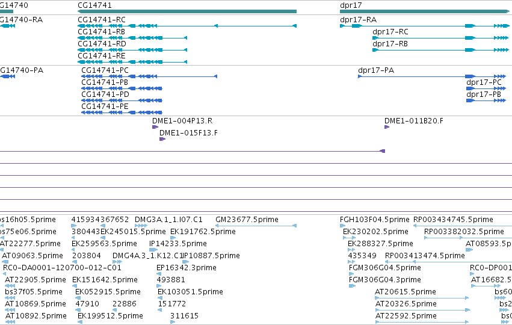Open transcript dpr17-RC
This screenshot has width=512, height=325.
390,32
